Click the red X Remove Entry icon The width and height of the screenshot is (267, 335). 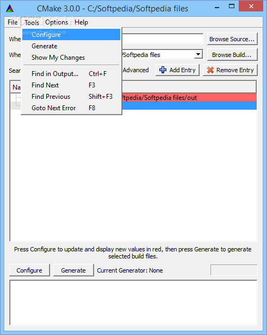(x=210, y=70)
